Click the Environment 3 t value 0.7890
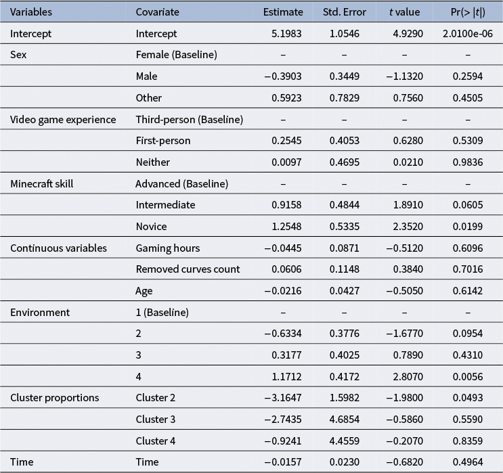The height and width of the screenshot is (473, 503). [x=408, y=355]
